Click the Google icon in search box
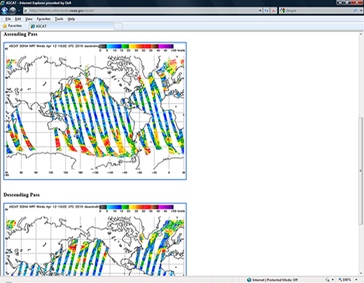Viewport: 364px width, 283px height. click(x=282, y=11)
